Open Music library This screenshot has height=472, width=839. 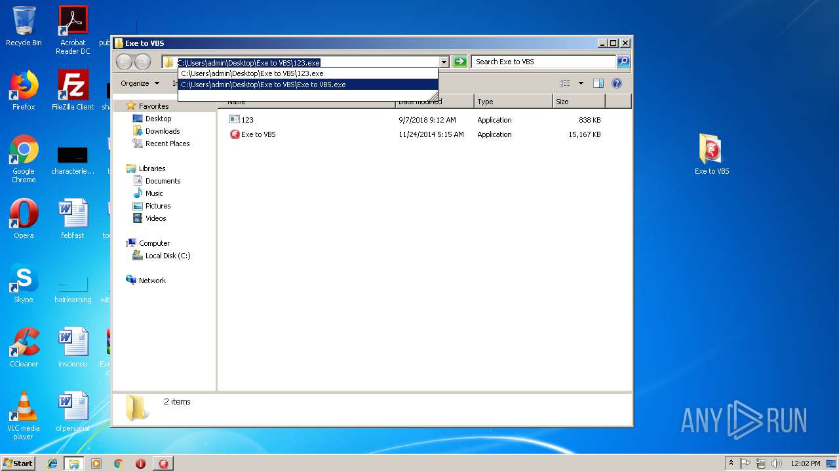tap(154, 193)
